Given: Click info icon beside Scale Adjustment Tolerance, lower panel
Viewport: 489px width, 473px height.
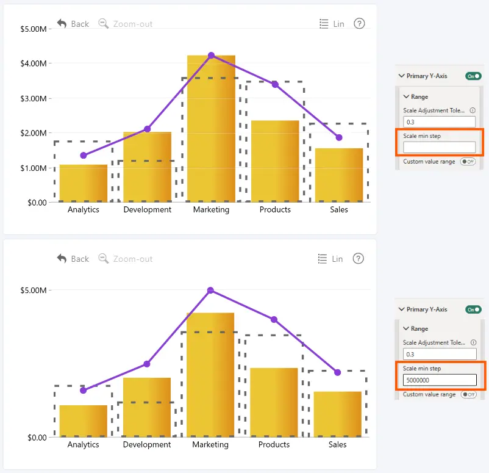Looking at the screenshot, I should click(473, 342).
